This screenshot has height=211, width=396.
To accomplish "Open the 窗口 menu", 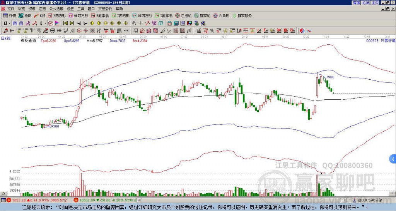I will tap(91, 9).
